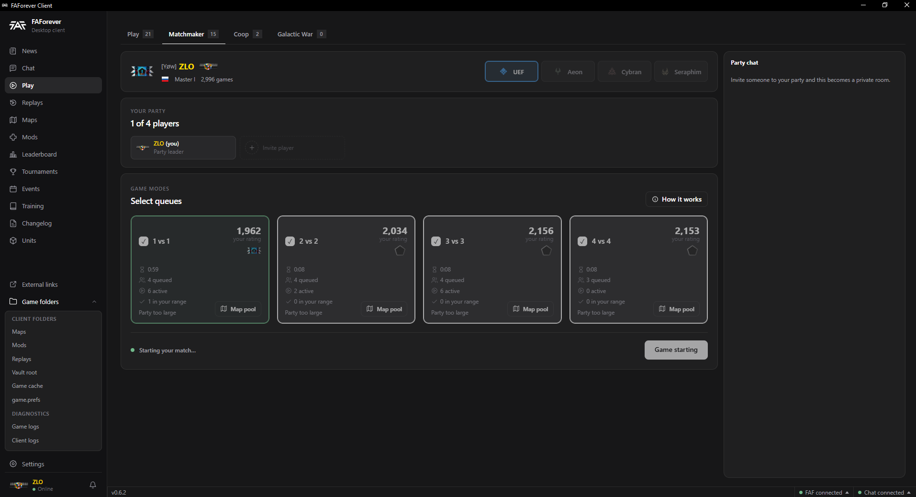
Task: Open Game logs in the sidebar
Action: coord(25,427)
